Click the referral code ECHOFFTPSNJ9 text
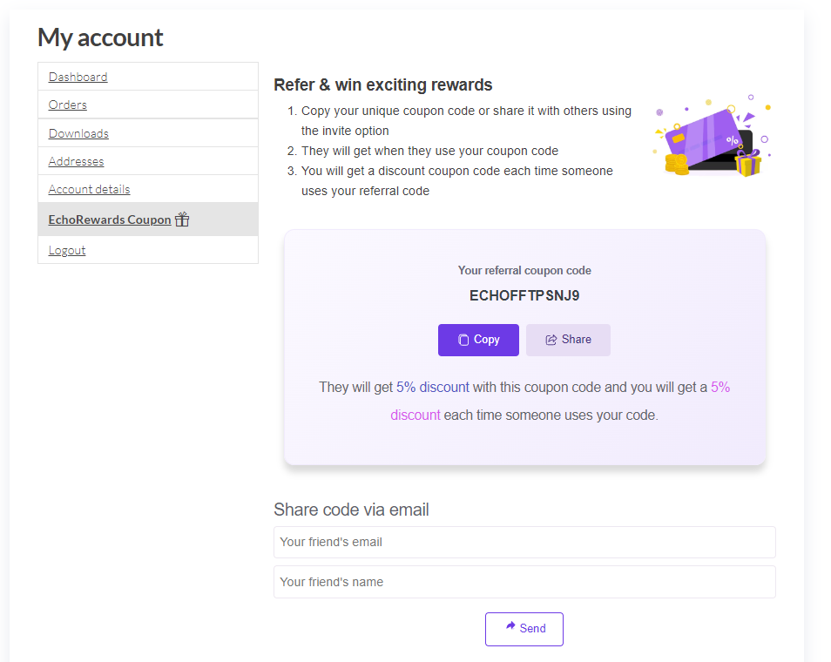The width and height of the screenshot is (831, 662). pos(524,295)
